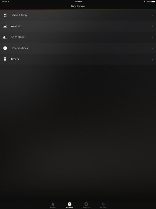Image resolution: width=156 pixels, height=209 pixels.
Task: Tap the Go to sleep moon icon
Action: [x=5, y=37]
